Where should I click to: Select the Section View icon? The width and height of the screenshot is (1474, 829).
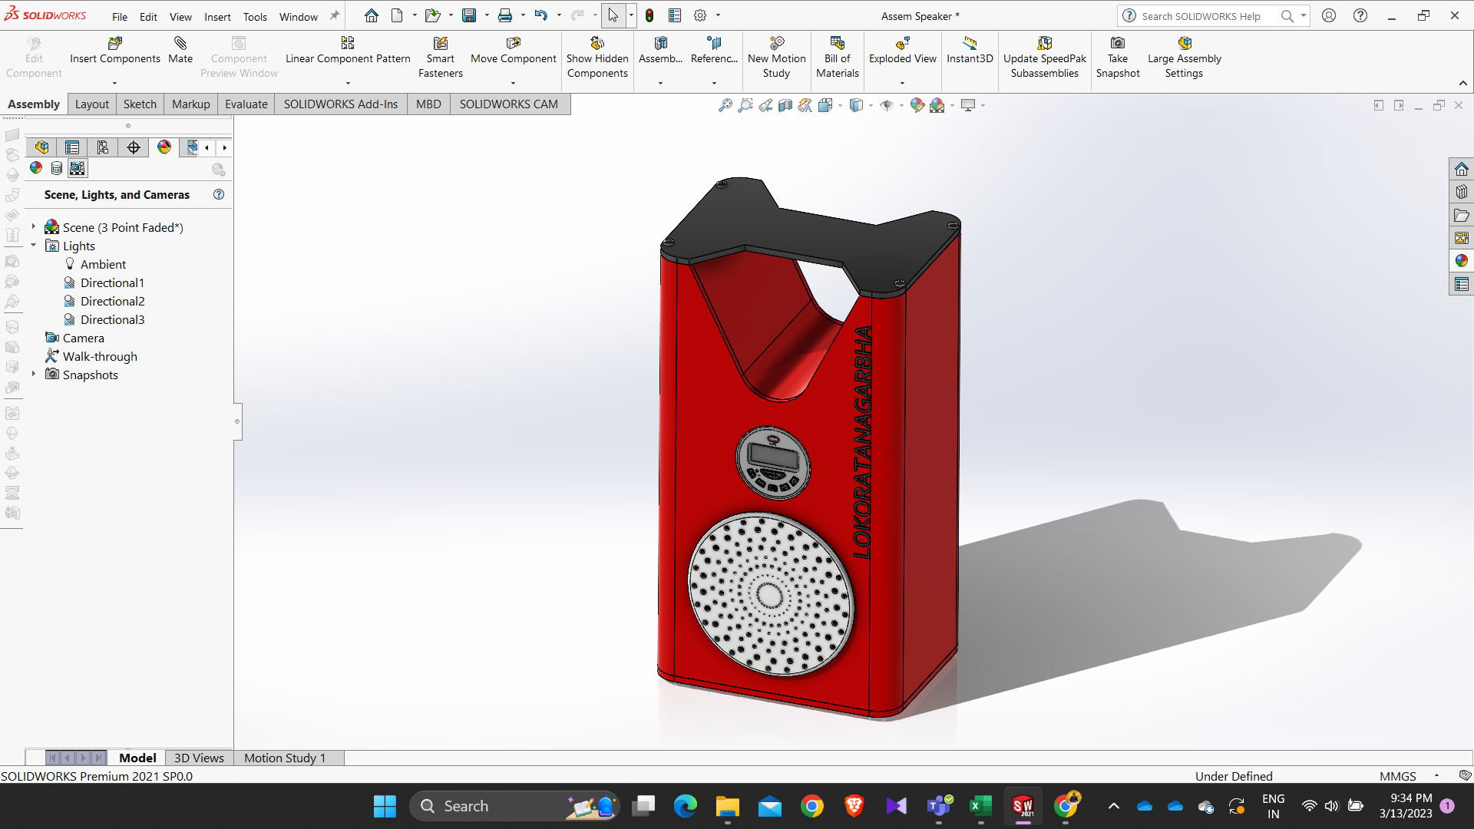click(x=785, y=105)
